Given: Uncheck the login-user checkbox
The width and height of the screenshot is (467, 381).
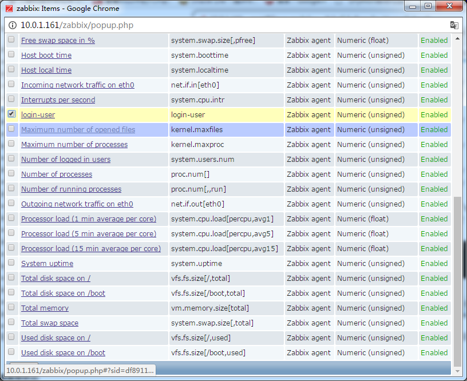Looking at the screenshot, I should pyautogui.click(x=11, y=114).
